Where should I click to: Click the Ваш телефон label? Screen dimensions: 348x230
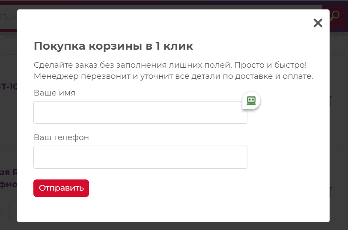tap(61, 137)
